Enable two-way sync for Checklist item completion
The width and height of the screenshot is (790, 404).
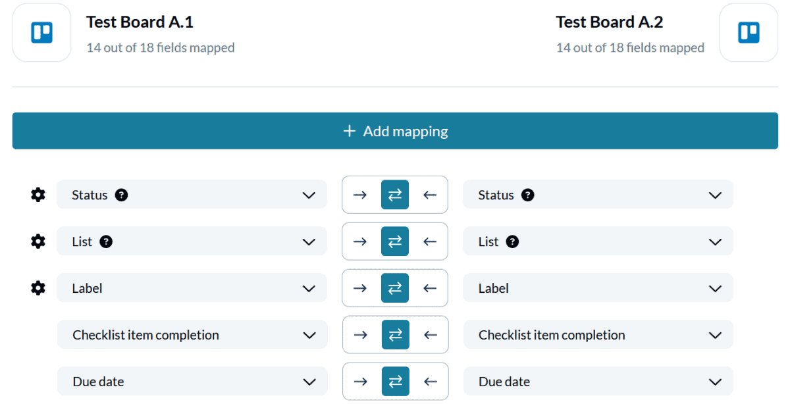[x=395, y=334]
